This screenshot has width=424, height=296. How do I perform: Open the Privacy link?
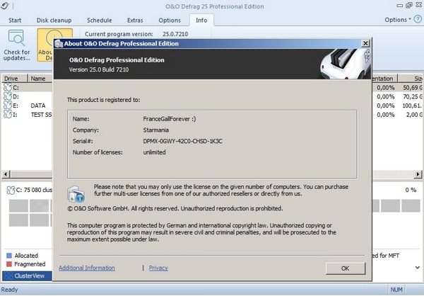(x=158, y=268)
